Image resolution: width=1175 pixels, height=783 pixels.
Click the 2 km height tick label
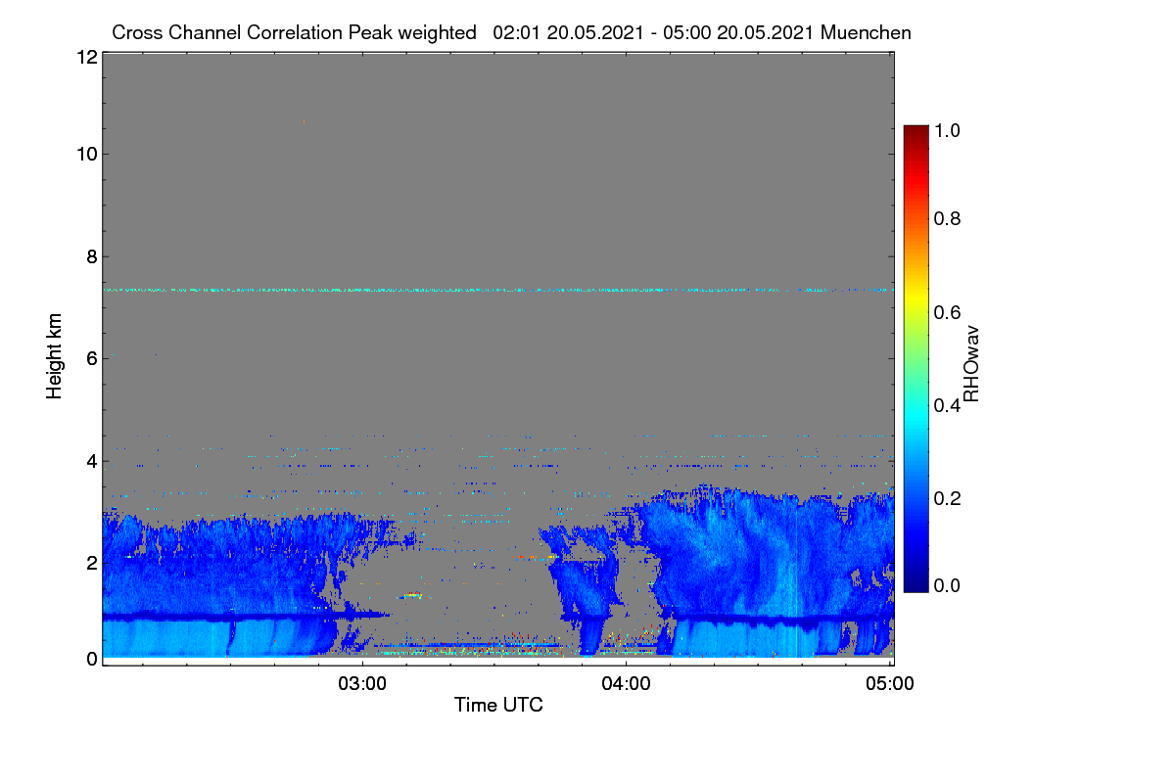click(92, 562)
